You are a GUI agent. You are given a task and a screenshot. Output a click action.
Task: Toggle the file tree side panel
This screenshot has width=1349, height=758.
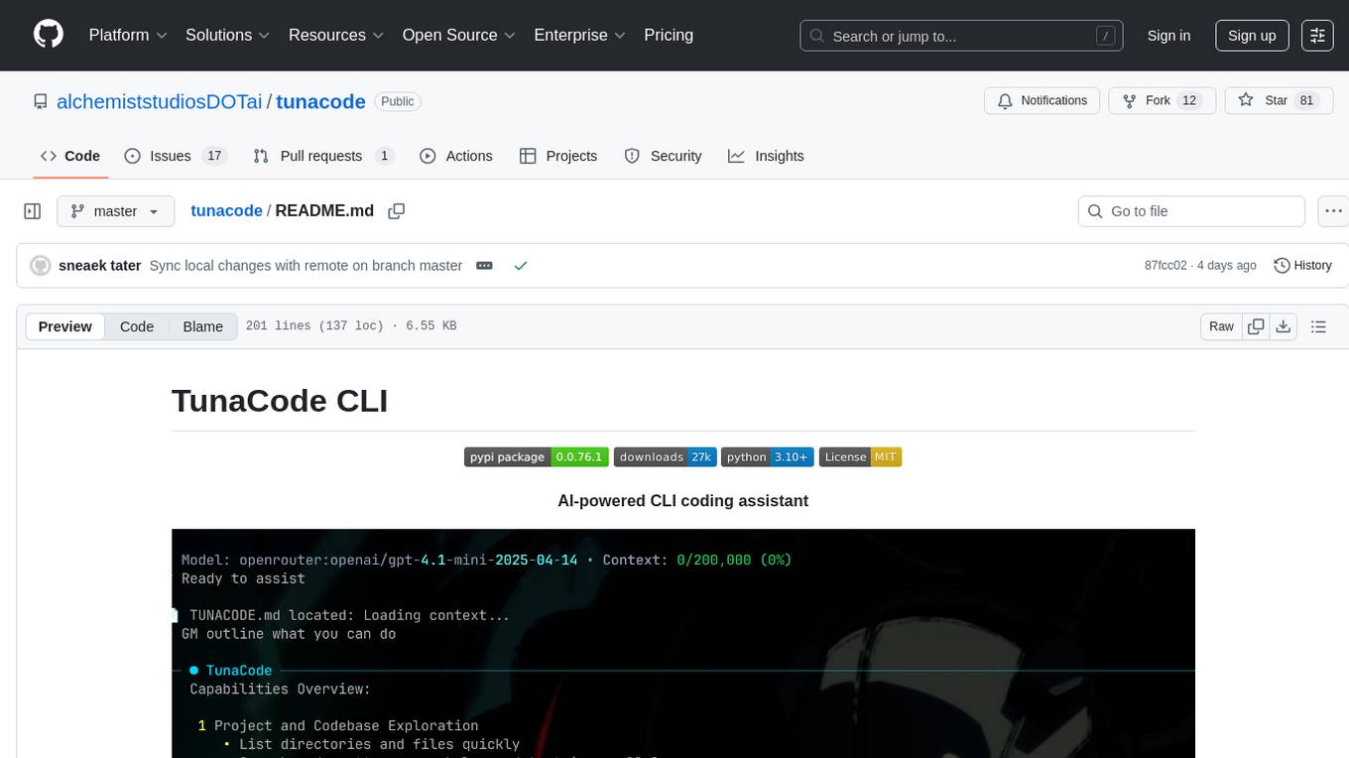pyautogui.click(x=33, y=211)
